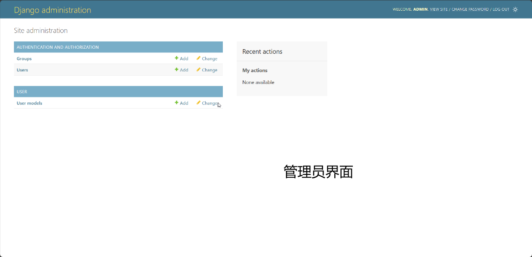Click the pencil icon for User models

pos(199,103)
